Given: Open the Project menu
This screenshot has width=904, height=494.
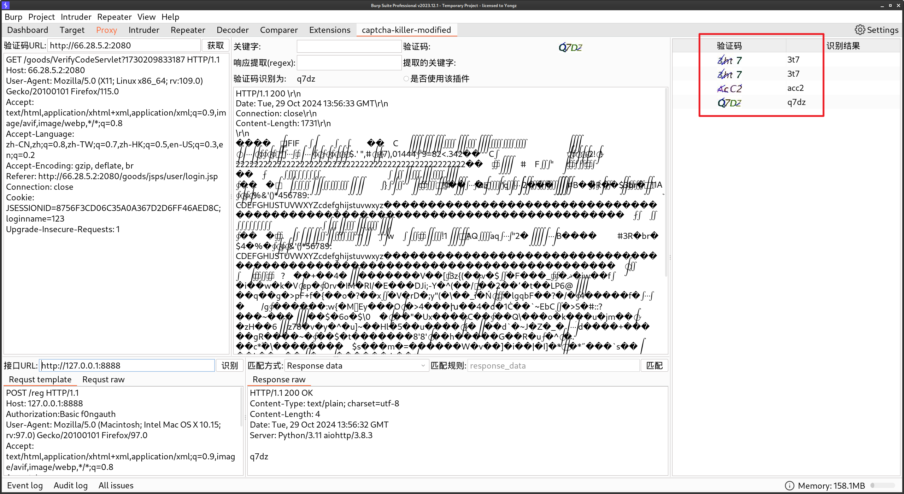Looking at the screenshot, I should coord(41,17).
